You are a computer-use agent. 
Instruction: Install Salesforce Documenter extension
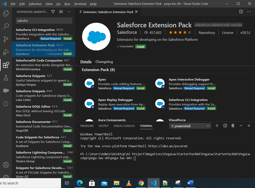click(68, 131)
